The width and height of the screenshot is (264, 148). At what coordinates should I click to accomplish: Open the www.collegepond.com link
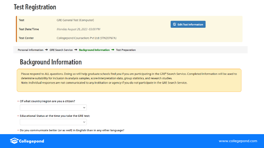[238, 141]
